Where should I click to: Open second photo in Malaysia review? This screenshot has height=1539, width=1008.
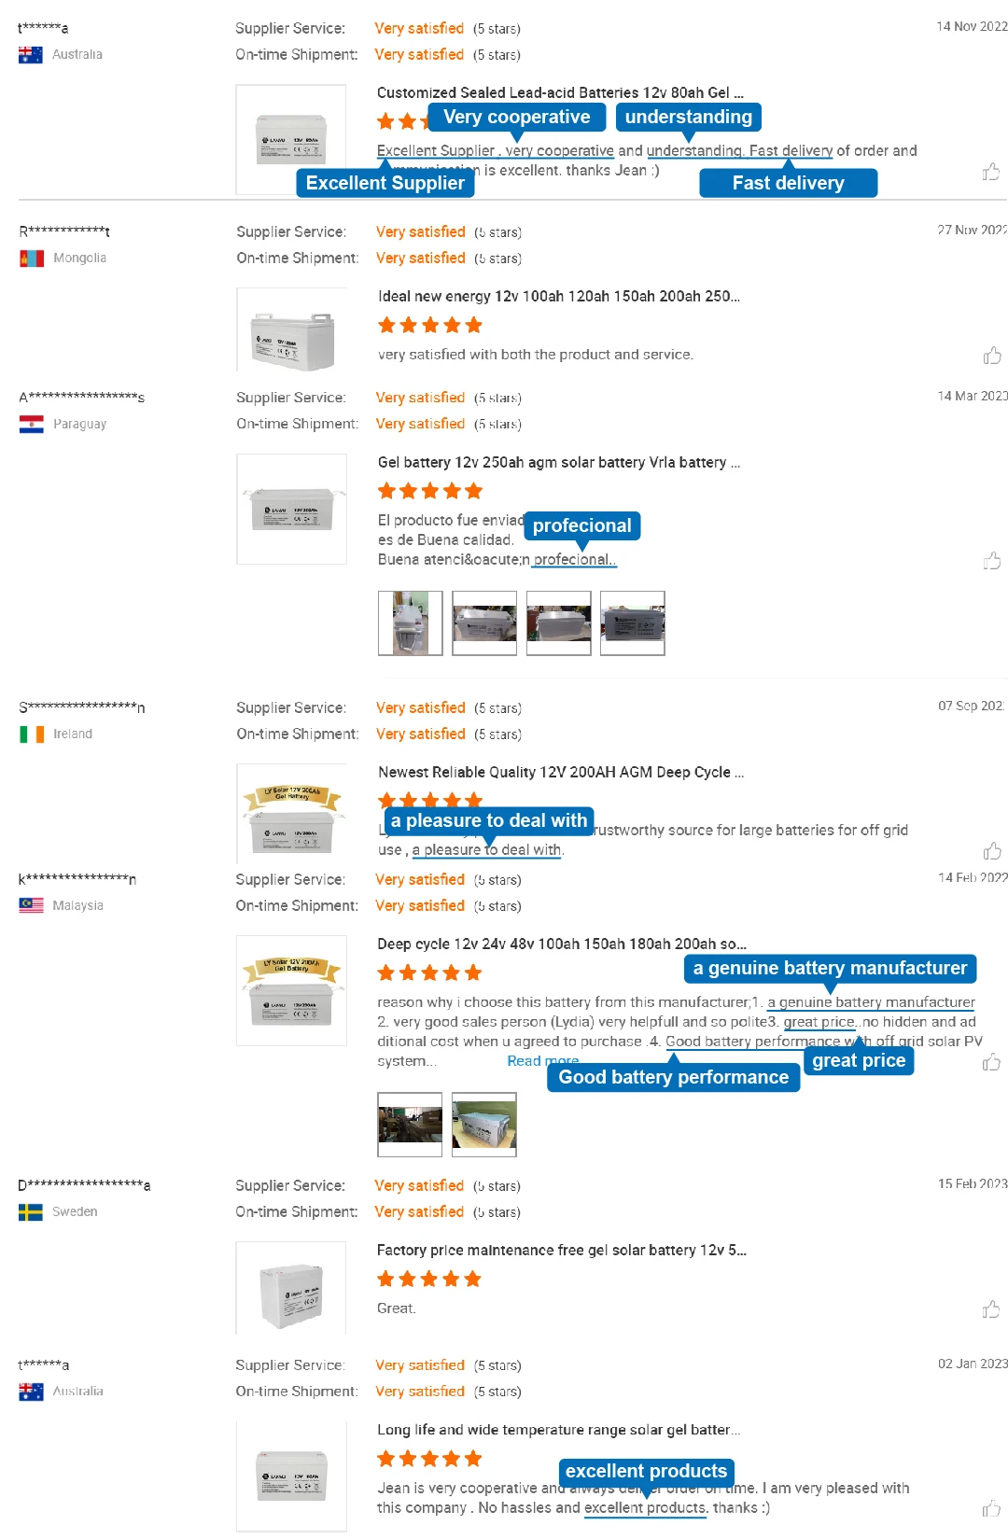coord(483,1125)
